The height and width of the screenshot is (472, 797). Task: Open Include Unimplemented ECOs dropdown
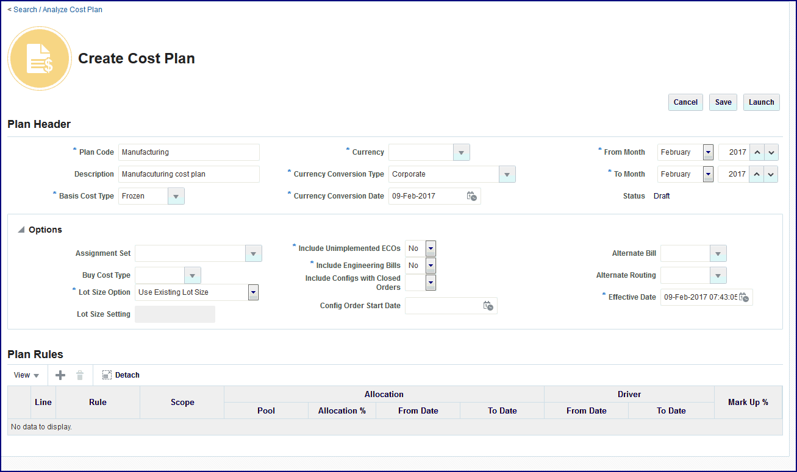(x=431, y=248)
